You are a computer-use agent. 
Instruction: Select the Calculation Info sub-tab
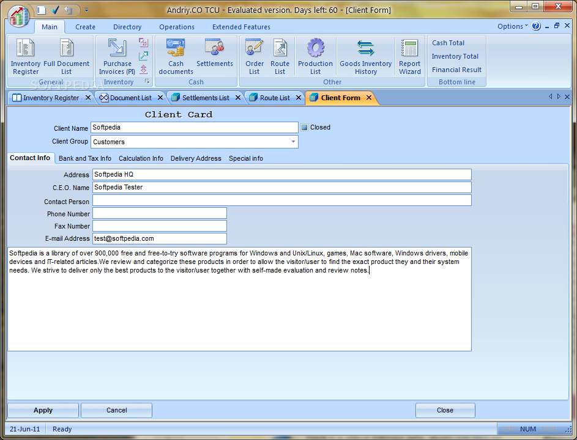(141, 158)
